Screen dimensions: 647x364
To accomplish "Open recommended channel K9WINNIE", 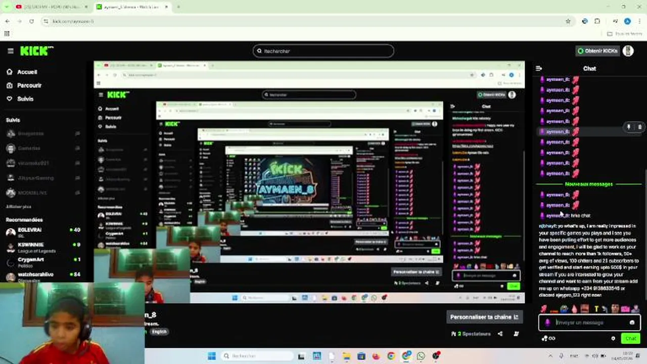I will (43, 247).
